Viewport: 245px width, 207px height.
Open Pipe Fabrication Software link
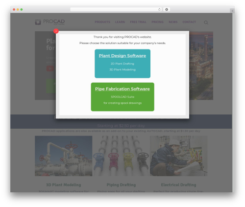[122, 89]
